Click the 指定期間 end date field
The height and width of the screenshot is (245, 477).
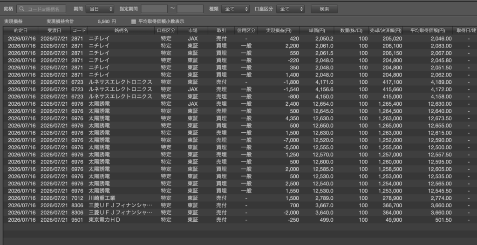click(190, 9)
